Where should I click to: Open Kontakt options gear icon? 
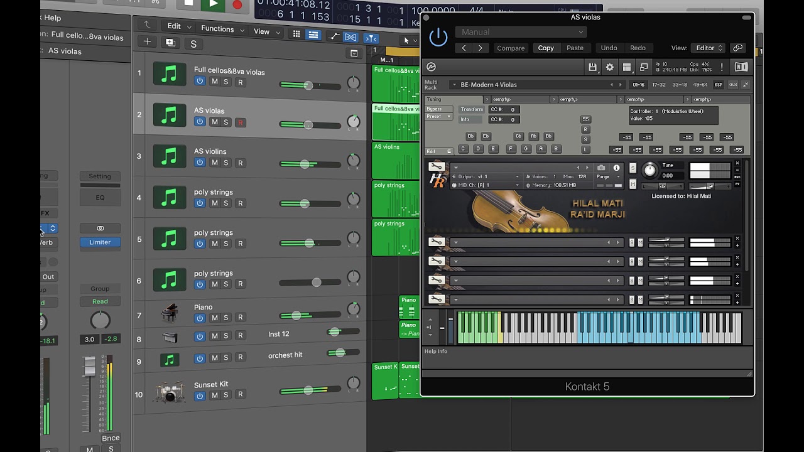point(609,67)
